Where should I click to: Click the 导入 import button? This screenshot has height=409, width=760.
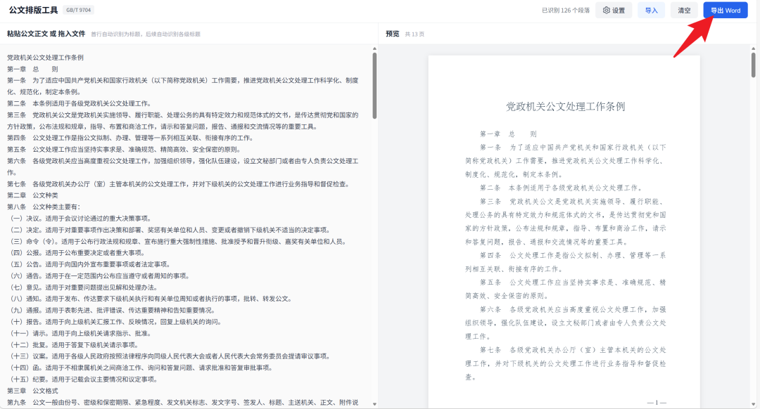(651, 10)
